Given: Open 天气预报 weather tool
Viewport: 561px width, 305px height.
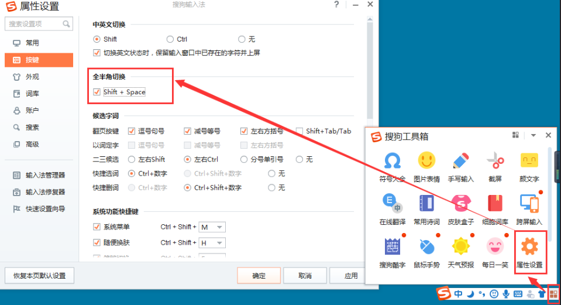Looking at the screenshot, I should (461, 253).
